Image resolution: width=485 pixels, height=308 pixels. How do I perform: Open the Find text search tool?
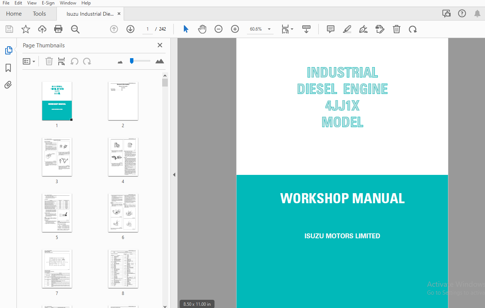tap(75, 29)
